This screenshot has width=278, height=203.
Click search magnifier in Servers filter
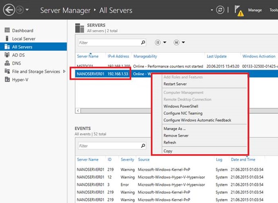(143, 43)
